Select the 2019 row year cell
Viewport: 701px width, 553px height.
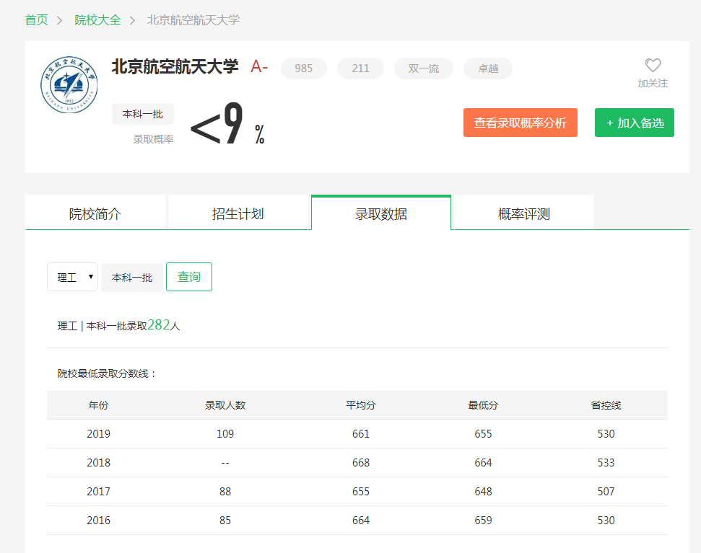point(98,434)
